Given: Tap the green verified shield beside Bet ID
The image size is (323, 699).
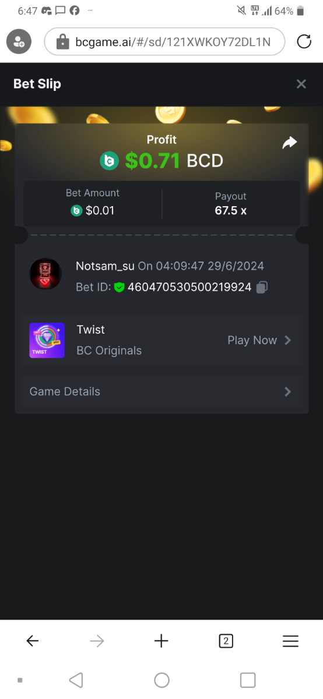Looking at the screenshot, I should pos(120,287).
